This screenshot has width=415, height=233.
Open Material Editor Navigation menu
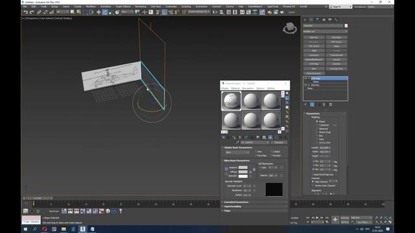pos(248,88)
